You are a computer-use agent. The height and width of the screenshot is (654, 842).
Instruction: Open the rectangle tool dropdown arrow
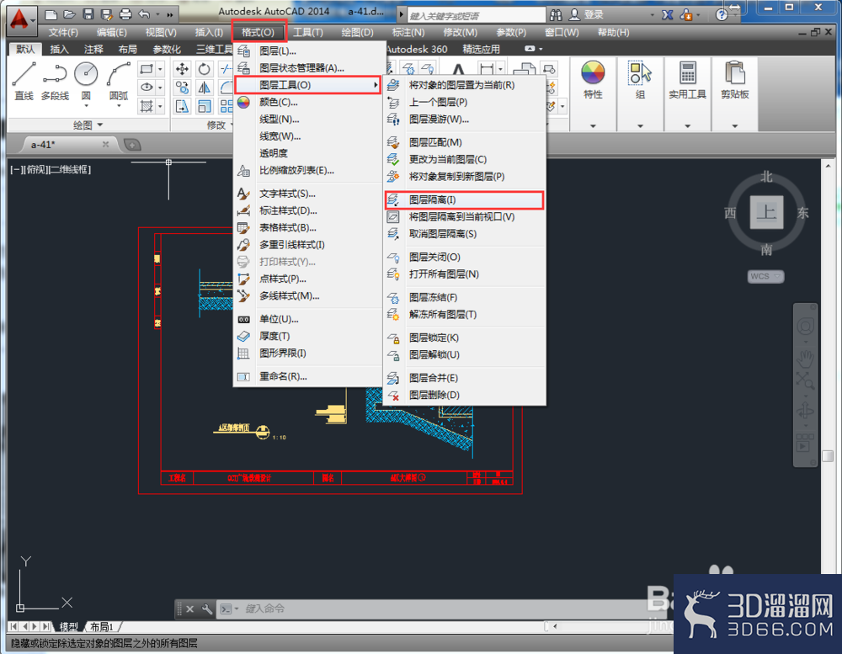pos(159,69)
